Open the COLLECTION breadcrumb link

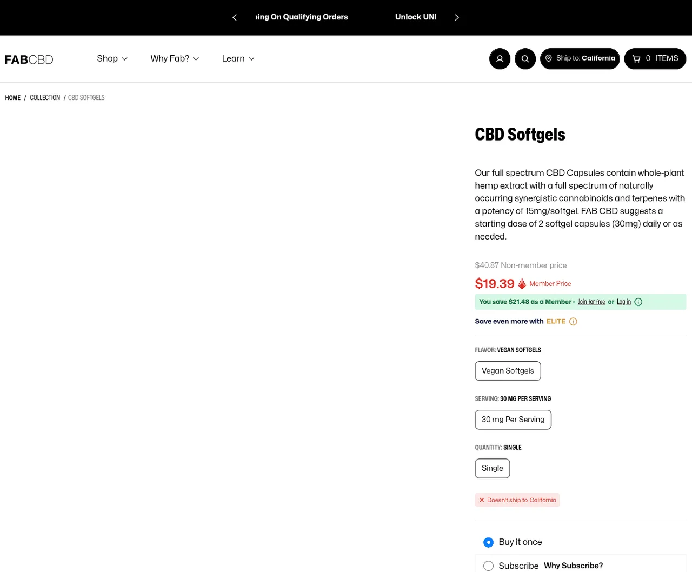[45, 98]
